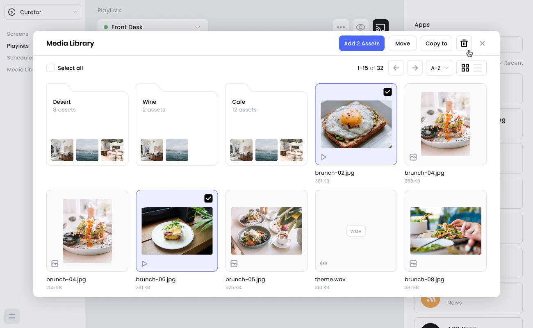The width and height of the screenshot is (533, 328).
Task: Click the Move button
Action: tap(403, 43)
